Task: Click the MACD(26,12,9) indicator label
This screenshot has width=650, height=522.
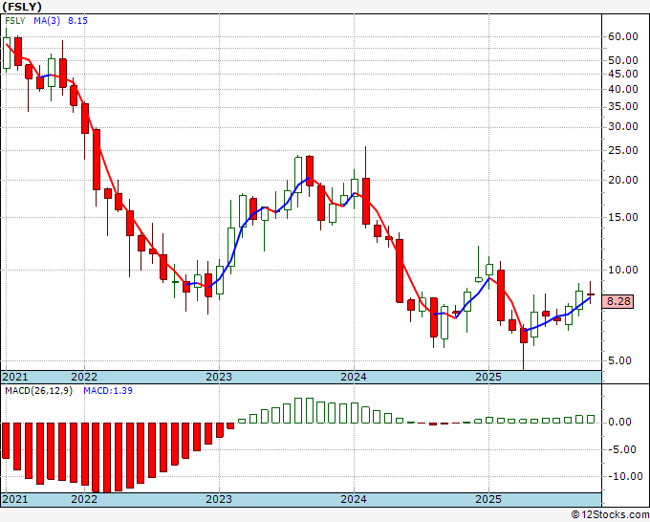Action: (38, 391)
